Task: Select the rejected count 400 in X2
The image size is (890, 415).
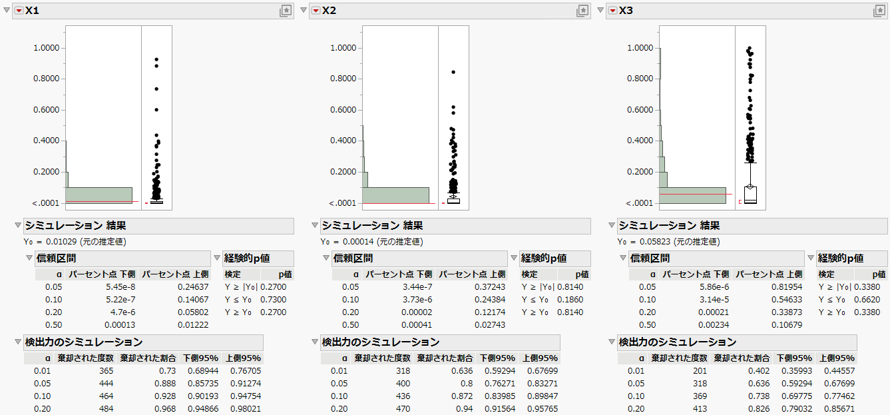Action: pyautogui.click(x=403, y=384)
